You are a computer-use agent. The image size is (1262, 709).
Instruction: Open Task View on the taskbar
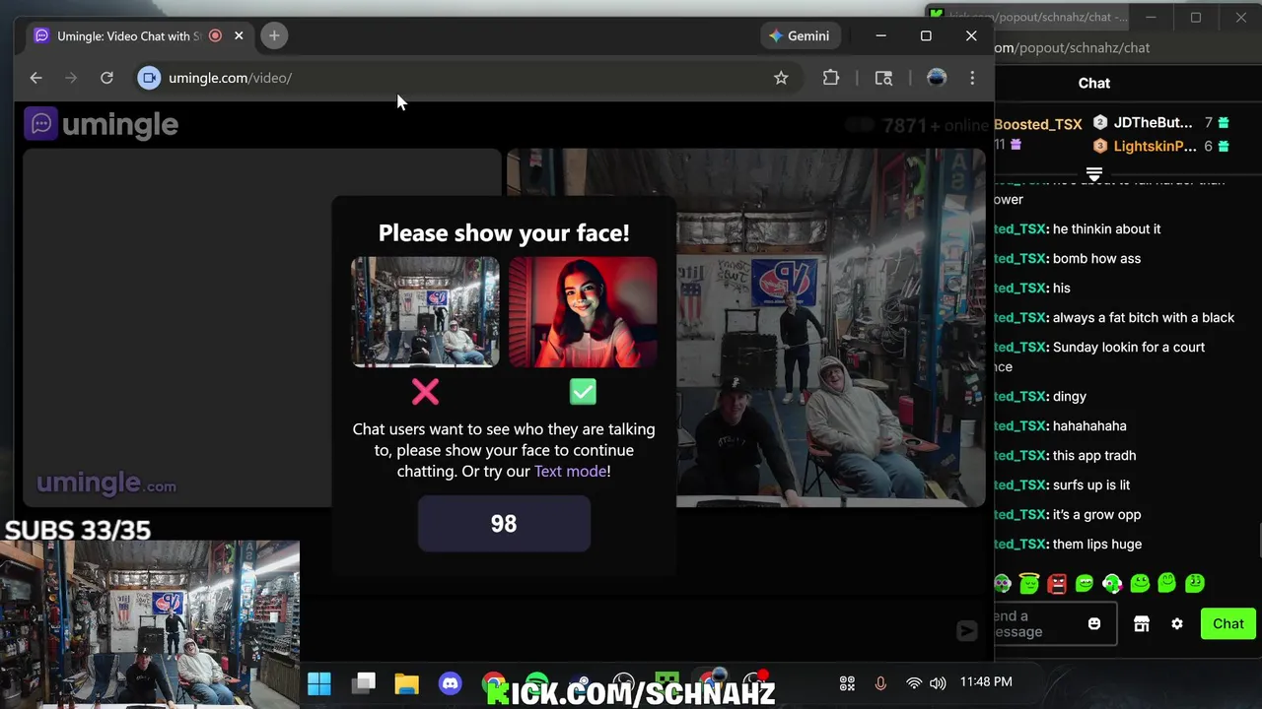[365, 682]
